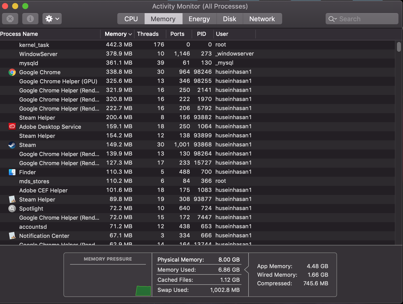Switch to the CPU tab
Image resolution: width=403 pixels, height=304 pixels.
pos(131,19)
